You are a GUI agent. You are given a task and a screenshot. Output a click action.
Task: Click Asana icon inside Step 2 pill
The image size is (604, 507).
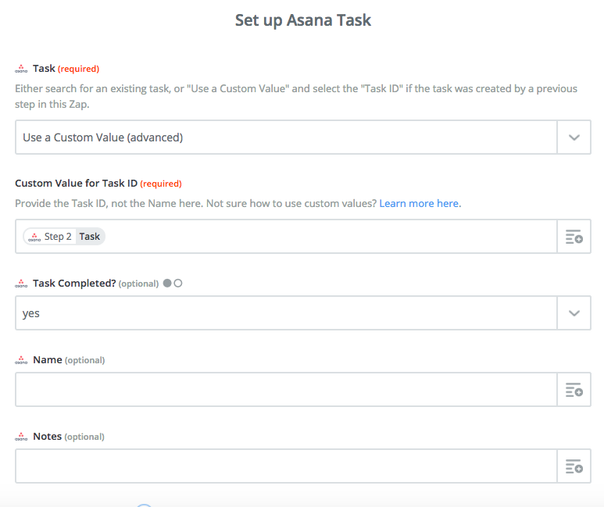click(x=34, y=237)
